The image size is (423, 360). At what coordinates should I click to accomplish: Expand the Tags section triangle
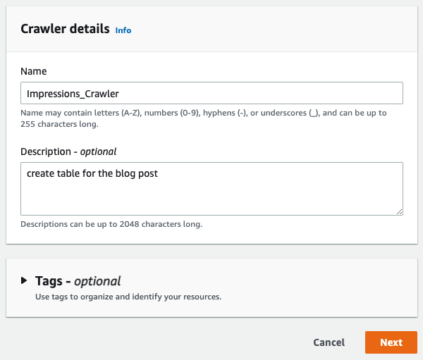point(24,280)
